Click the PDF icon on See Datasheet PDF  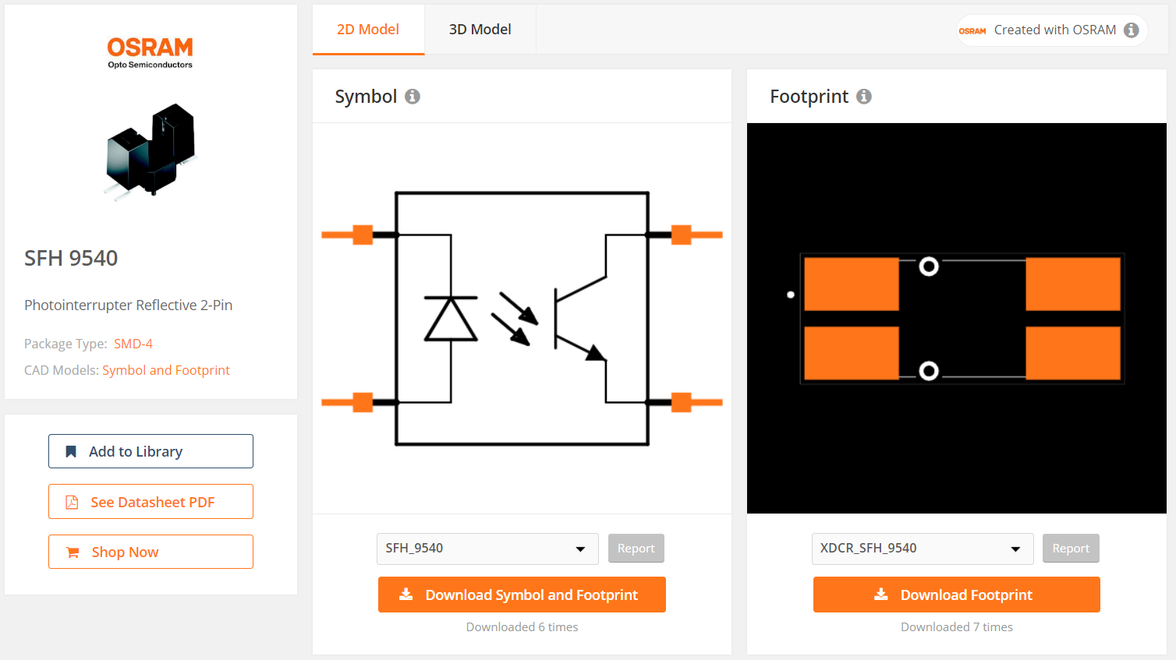pyautogui.click(x=72, y=501)
